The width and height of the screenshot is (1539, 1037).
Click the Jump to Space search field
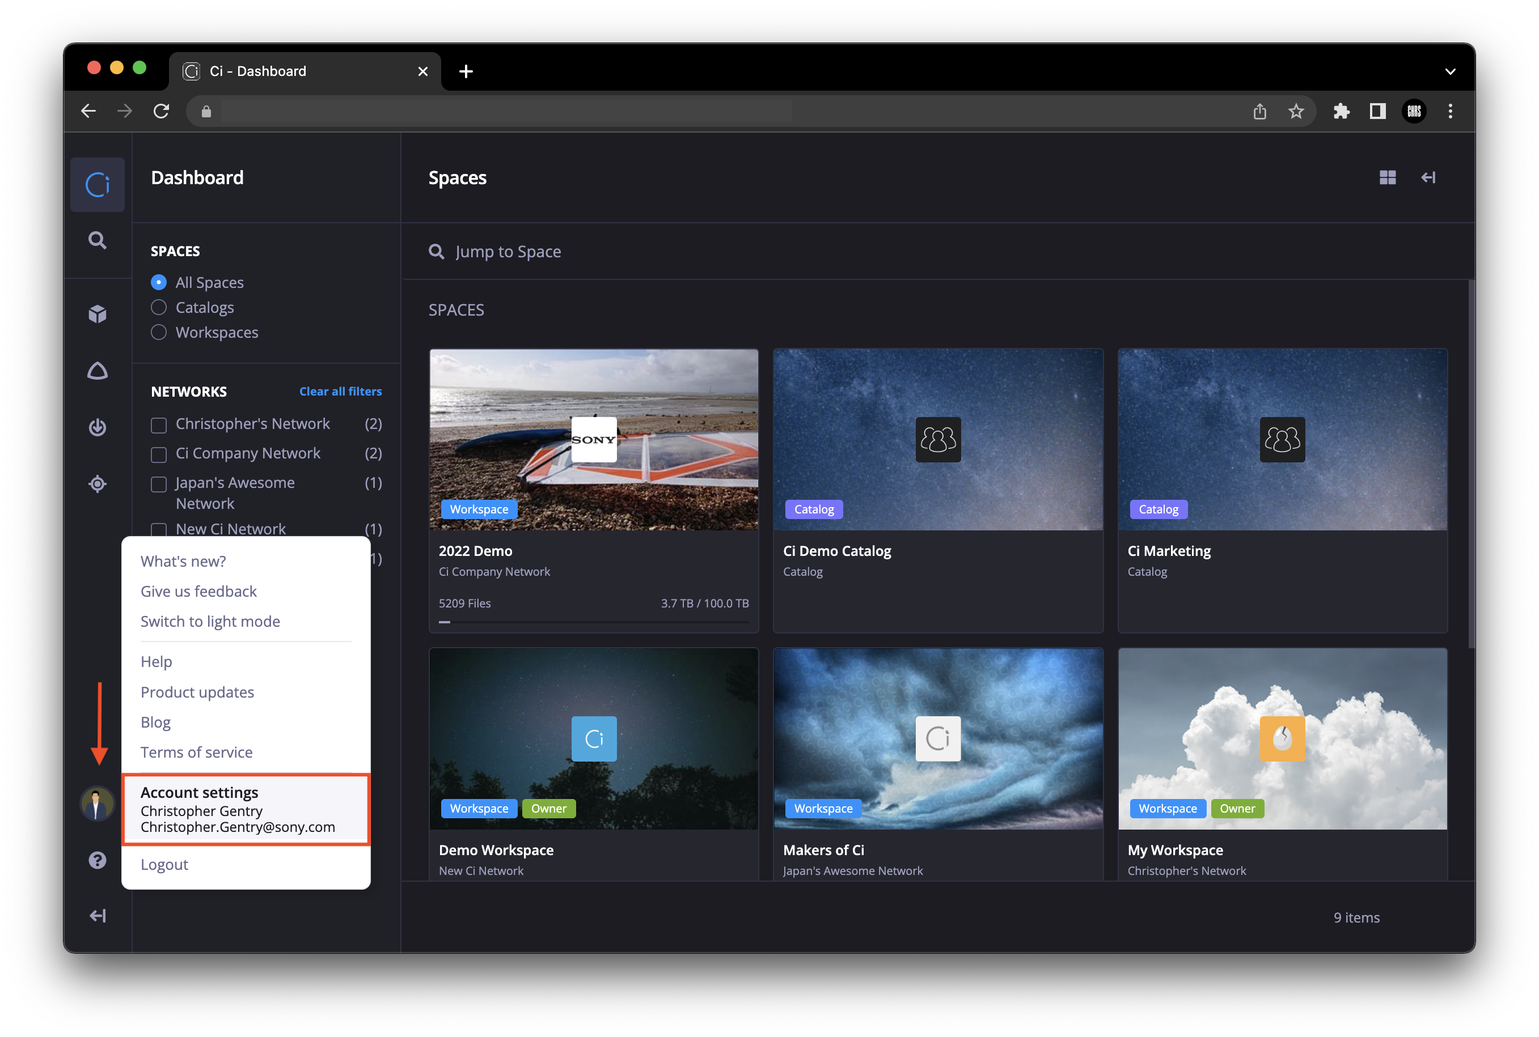pos(937,251)
